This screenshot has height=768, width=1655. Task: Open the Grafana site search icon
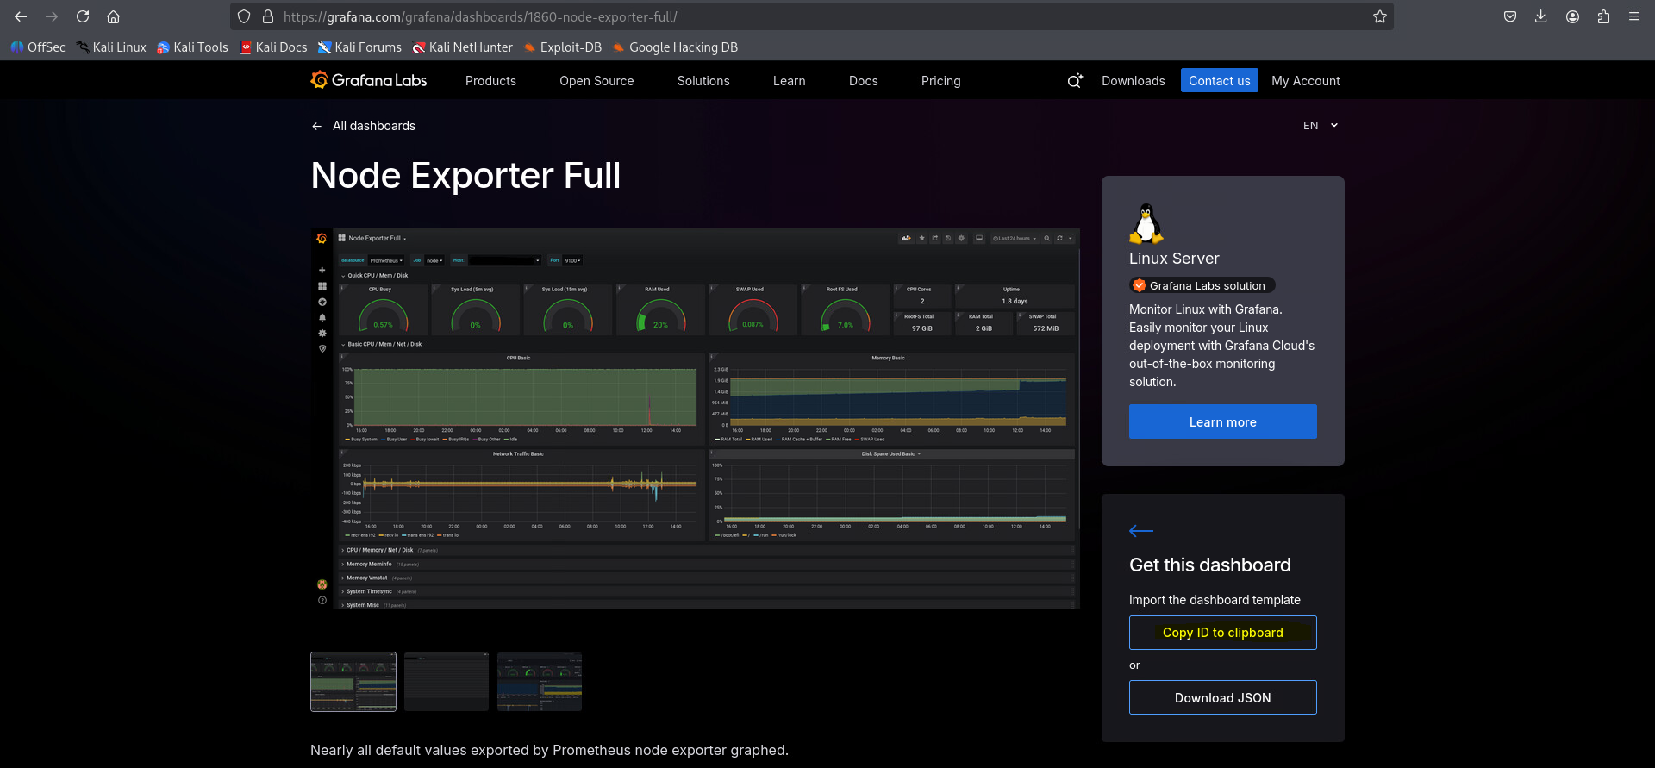(1074, 81)
